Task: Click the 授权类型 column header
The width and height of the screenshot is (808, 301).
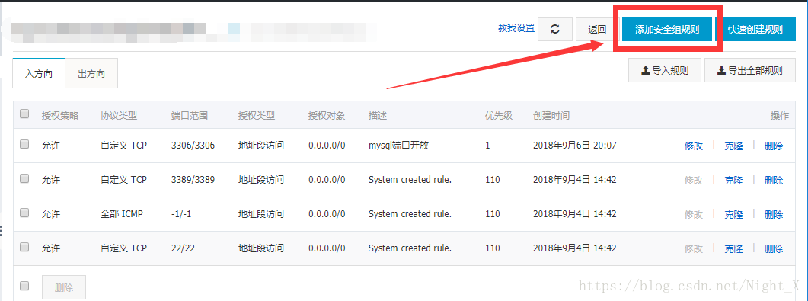Action: pyautogui.click(x=257, y=116)
